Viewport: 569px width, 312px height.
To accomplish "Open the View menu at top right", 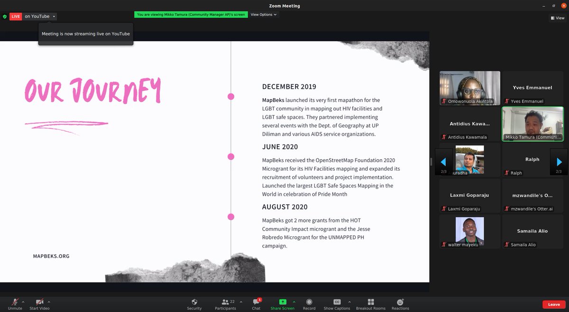I will click(557, 18).
